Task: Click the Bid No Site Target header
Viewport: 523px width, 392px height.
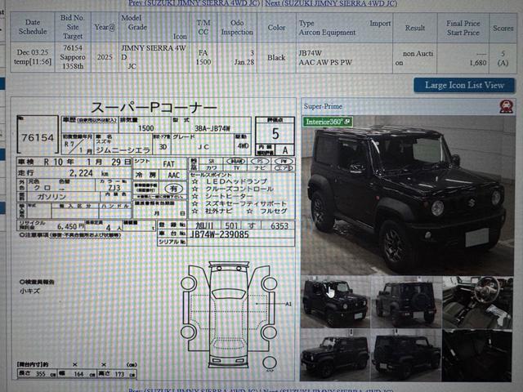Action: click(73, 27)
